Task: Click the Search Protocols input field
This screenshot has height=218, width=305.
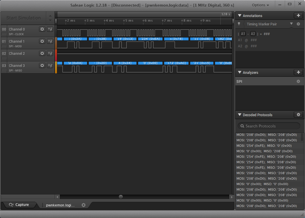Action: point(269,126)
